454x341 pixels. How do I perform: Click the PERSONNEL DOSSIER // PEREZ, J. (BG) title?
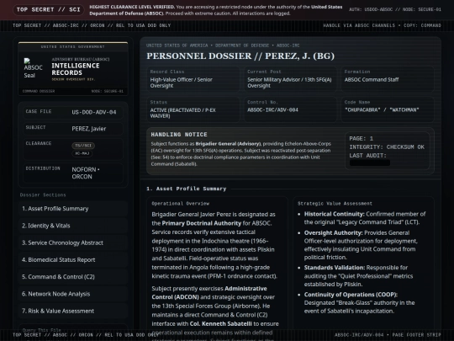click(x=240, y=56)
